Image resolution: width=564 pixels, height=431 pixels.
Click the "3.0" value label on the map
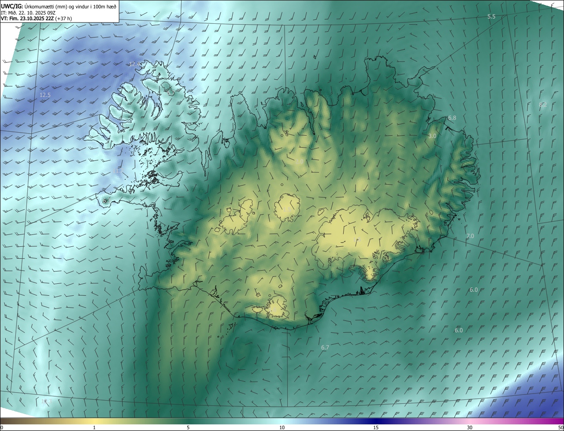point(432,136)
